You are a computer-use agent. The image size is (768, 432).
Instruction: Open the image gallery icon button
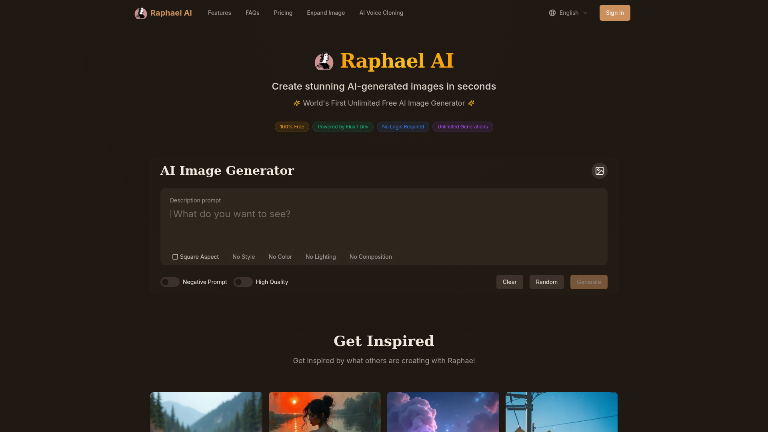click(599, 171)
